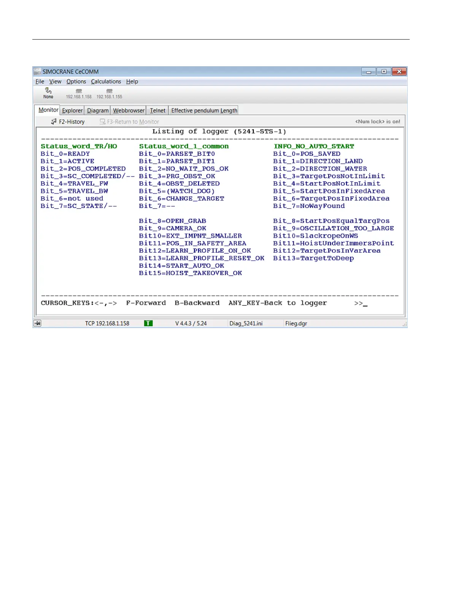Open the Help menu
453x604 pixels.
tap(132, 81)
